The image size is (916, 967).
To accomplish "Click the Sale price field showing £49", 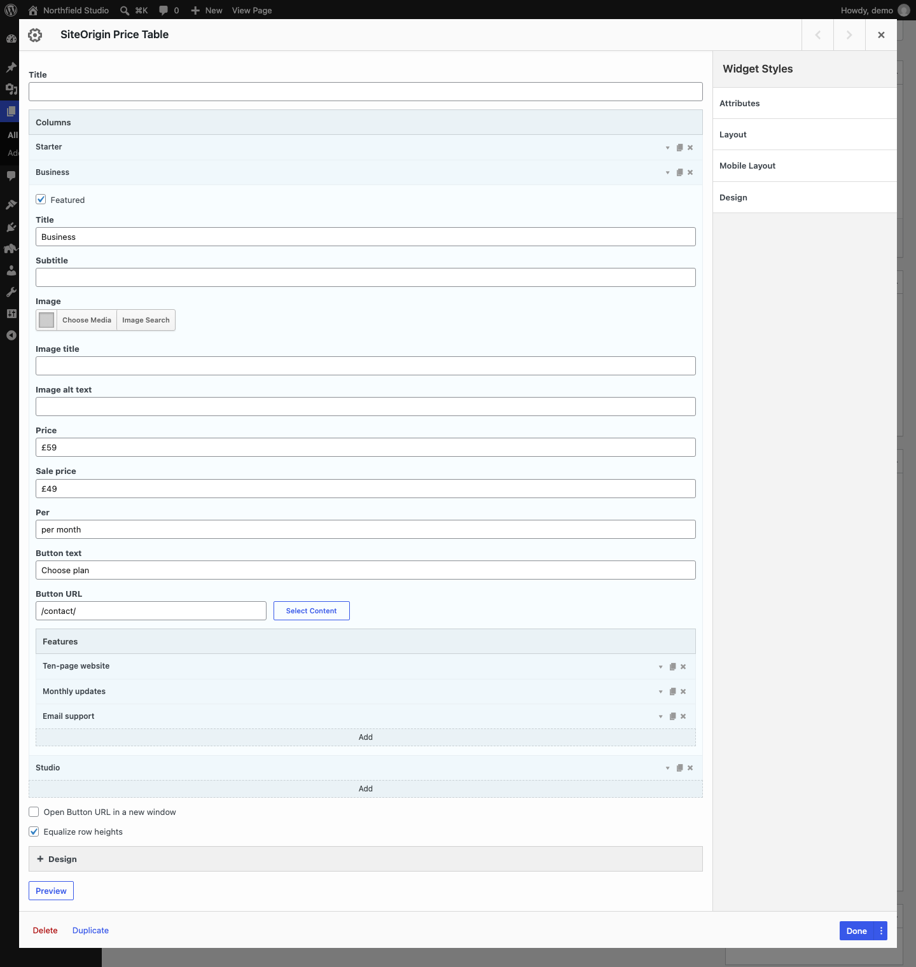I will [x=366, y=489].
